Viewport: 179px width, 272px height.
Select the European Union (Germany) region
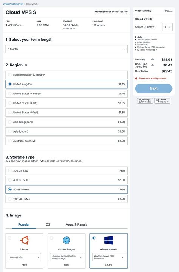tap(66, 75)
